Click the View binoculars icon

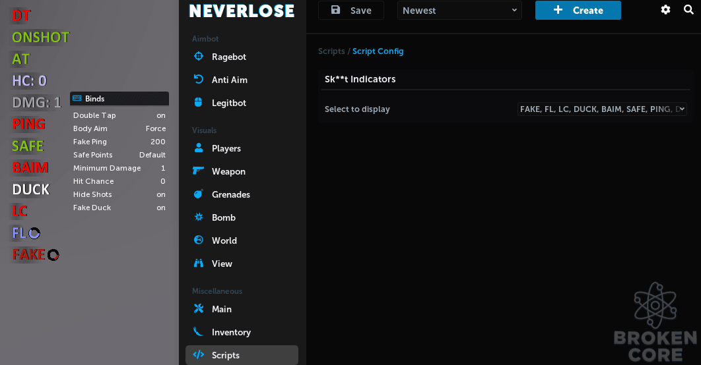pos(199,263)
